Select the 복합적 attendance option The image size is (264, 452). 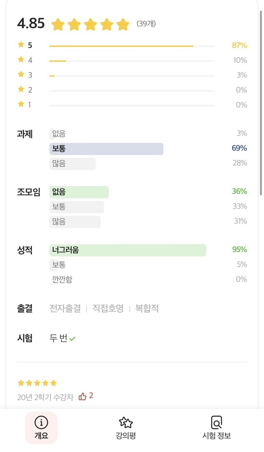pos(147,308)
